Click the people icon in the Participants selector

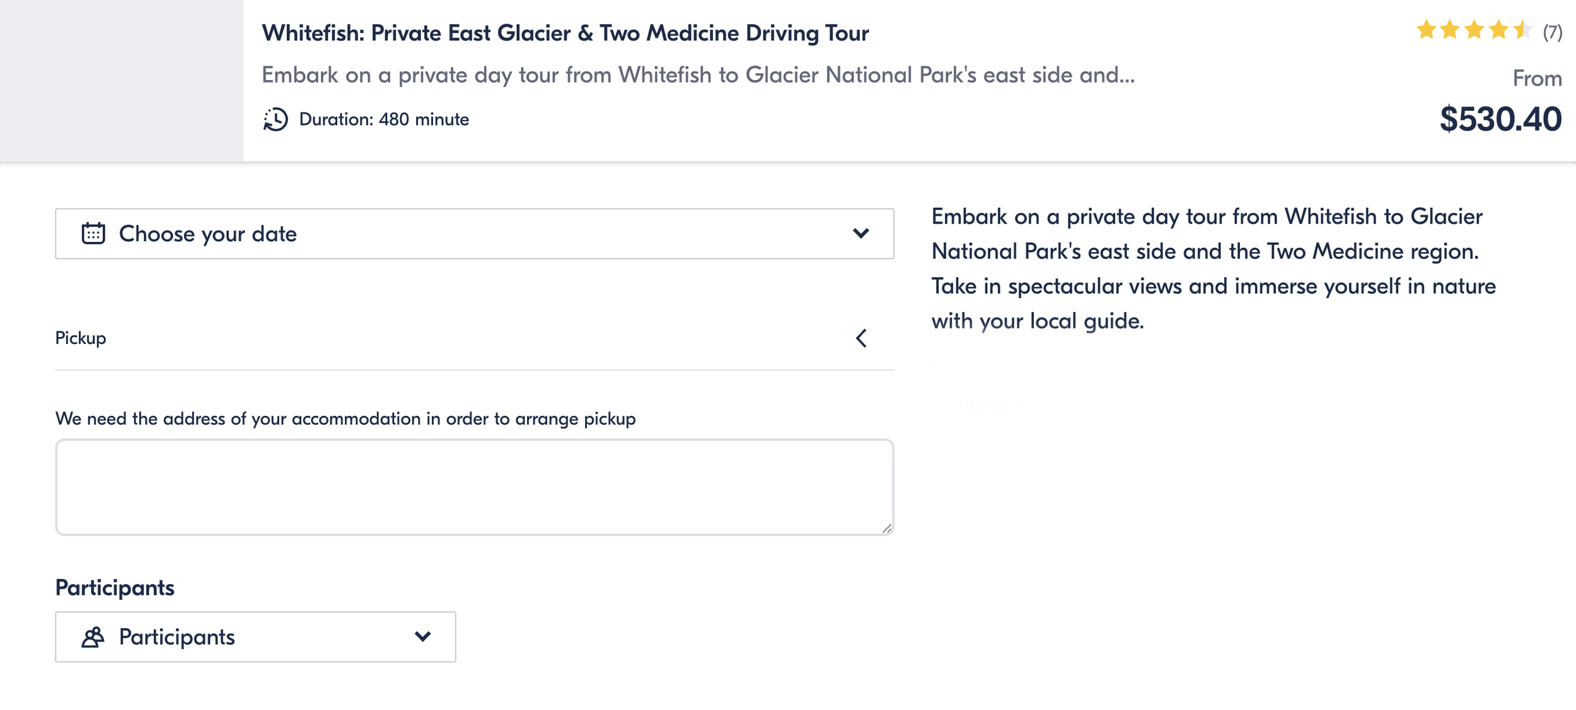point(93,637)
